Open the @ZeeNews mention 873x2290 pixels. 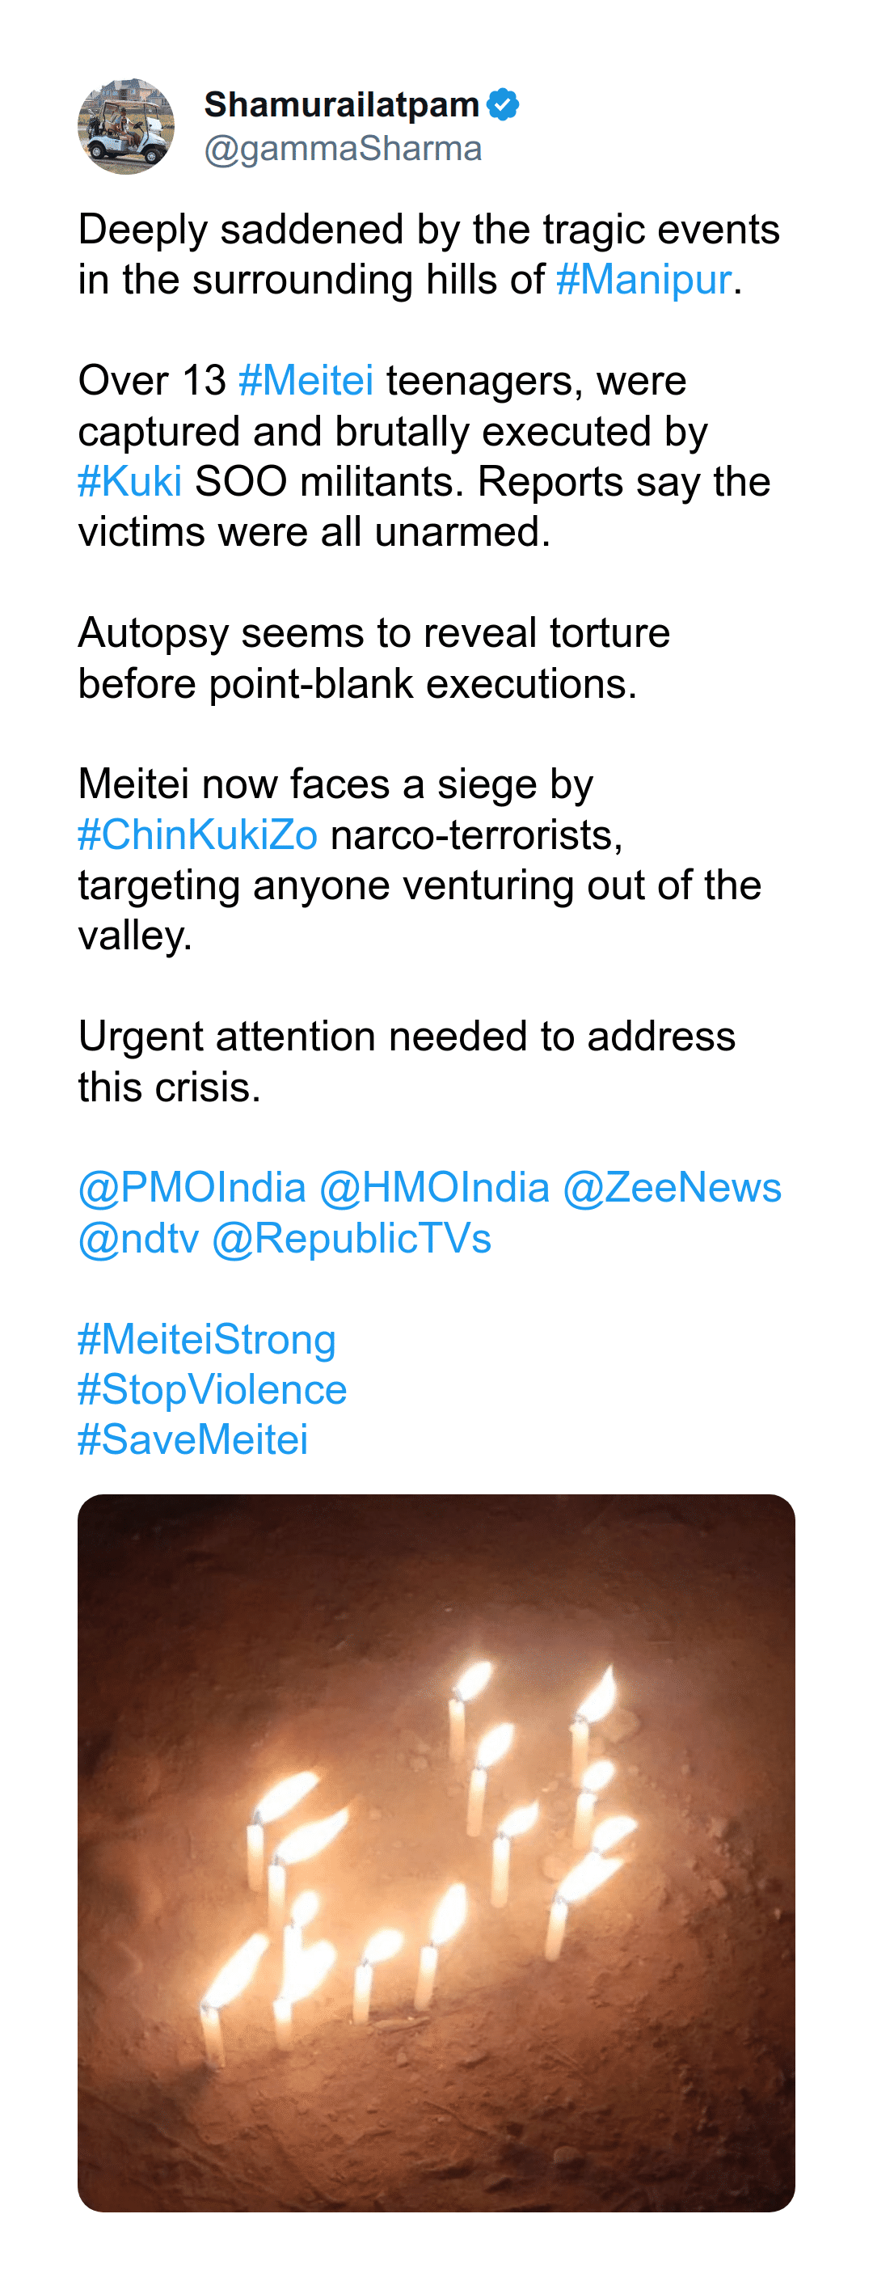tap(672, 1188)
